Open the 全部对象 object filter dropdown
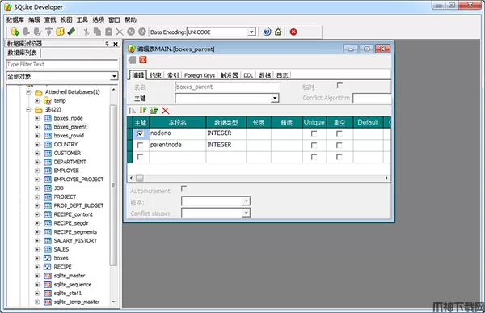485x313 pixels. coord(114,76)
